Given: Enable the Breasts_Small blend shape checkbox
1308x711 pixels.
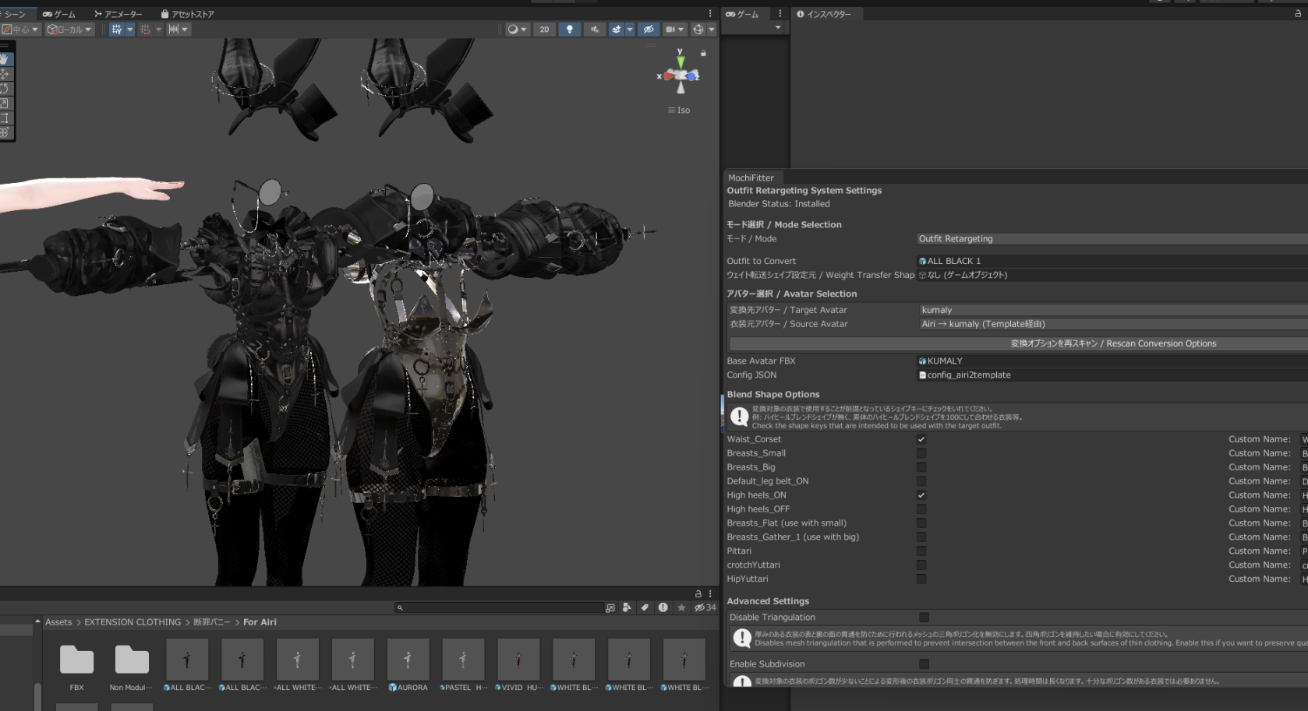Looking at the screenshot, I should (x=921, y=453).
